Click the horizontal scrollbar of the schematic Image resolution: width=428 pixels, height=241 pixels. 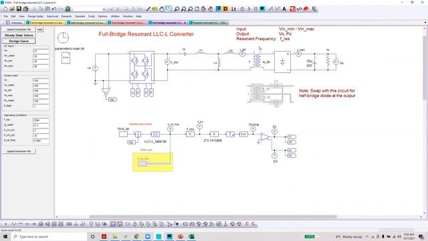(x=213, y=217)
